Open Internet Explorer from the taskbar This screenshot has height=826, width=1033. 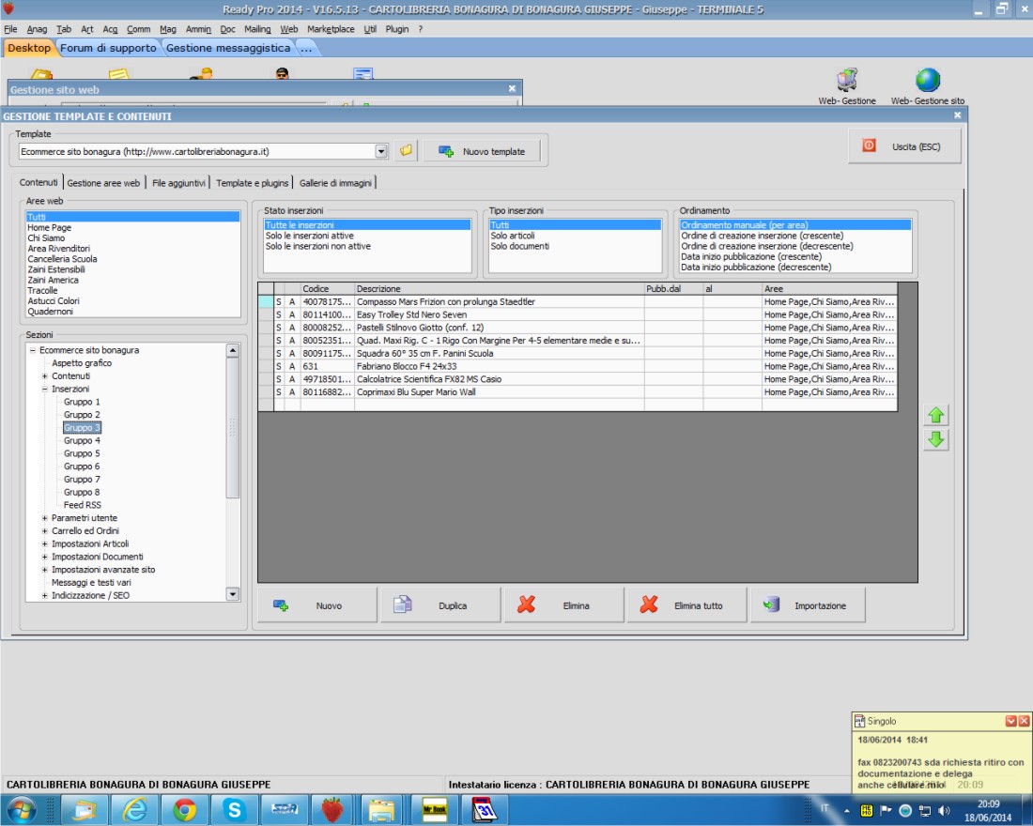click(135, 809)
